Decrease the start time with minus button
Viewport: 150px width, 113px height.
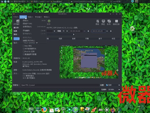pyautogui.click(x=85, y=31)
